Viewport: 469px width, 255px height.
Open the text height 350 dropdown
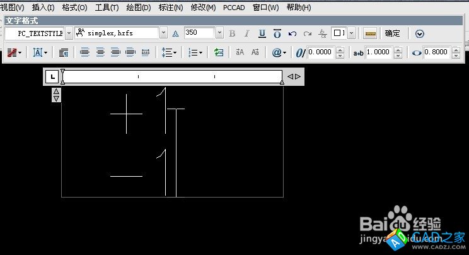(219, 33)
